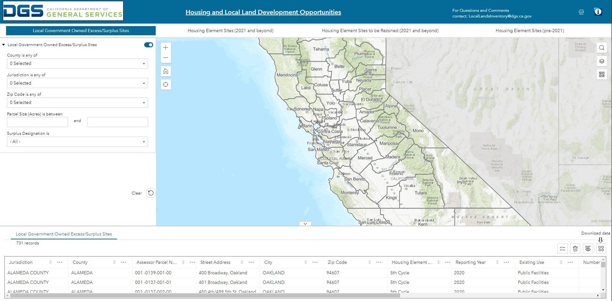This screenshot has width=612, height=301.
Task: Open the map layers list
Action: (602, 61)
